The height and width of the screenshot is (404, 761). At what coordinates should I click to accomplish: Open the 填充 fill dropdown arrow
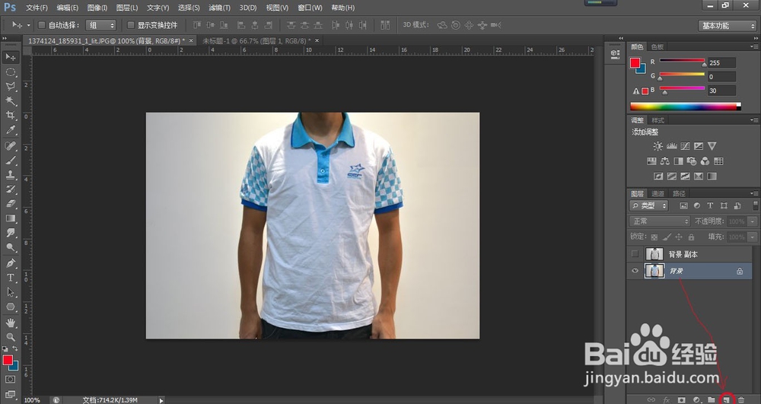[753, 237]
